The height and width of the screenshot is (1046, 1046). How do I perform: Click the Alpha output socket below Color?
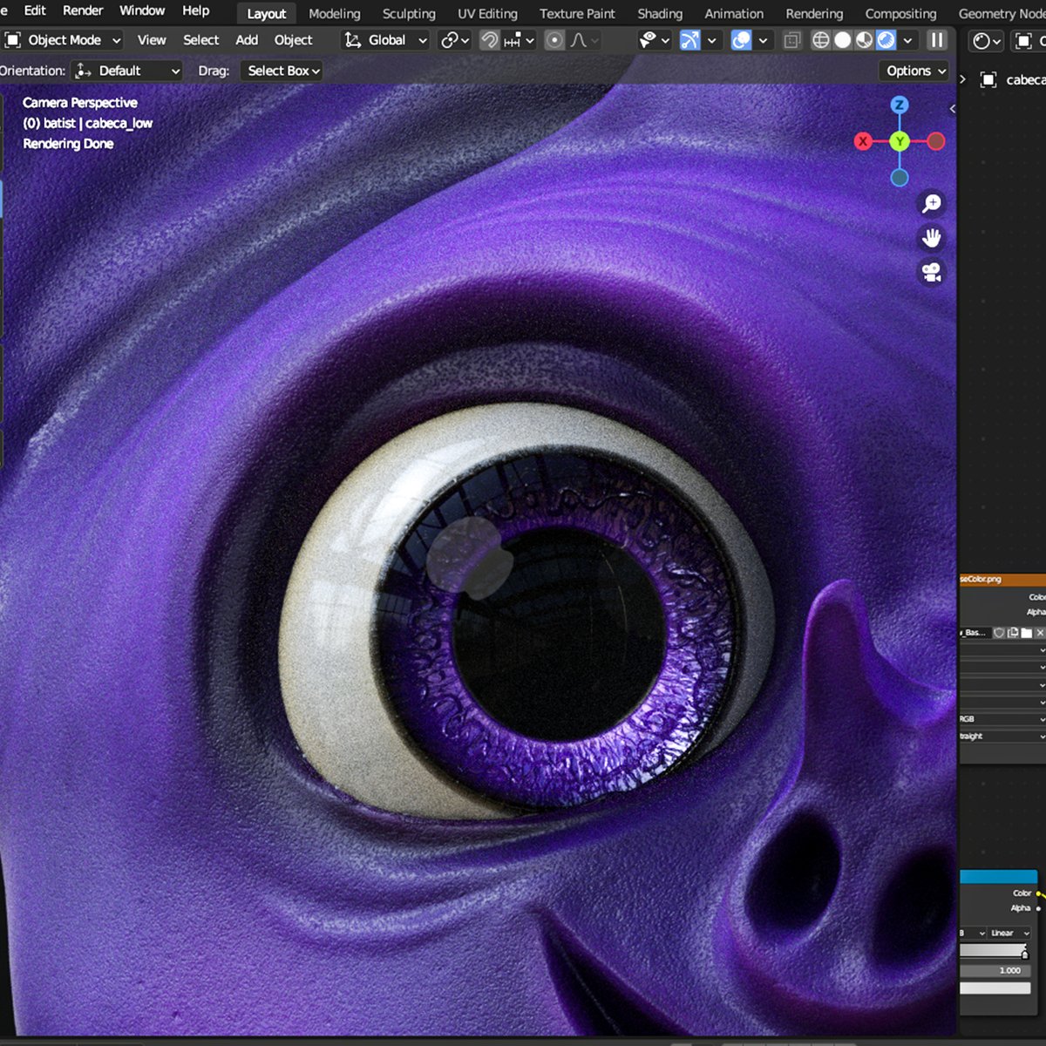tap(1038, 908)
